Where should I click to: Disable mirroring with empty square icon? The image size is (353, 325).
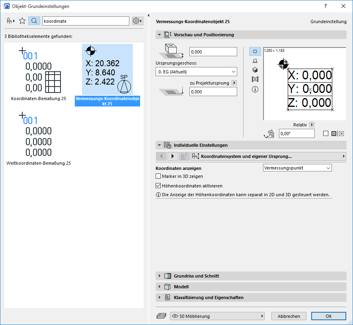pyautogui.click(x=326, y=134)
